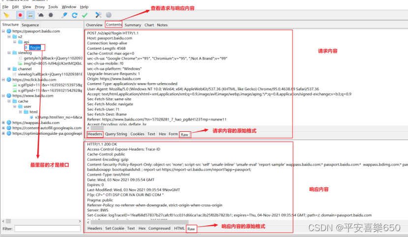Click the passport.baidu.com globe icon
The image size is (408, 237).
(x=9, y=31)
